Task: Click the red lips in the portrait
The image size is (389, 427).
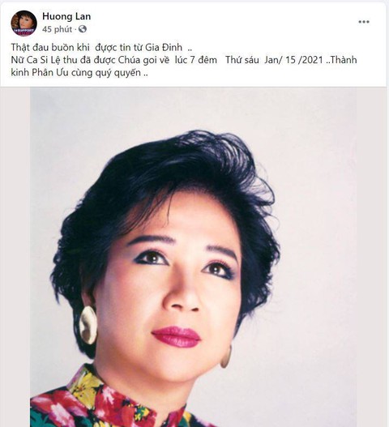Action: click(x=176, y=336)
